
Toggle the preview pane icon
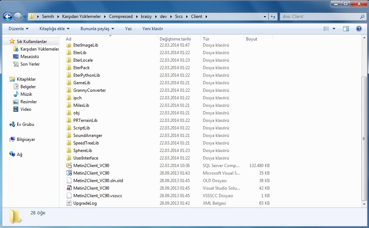coord(346,29)
